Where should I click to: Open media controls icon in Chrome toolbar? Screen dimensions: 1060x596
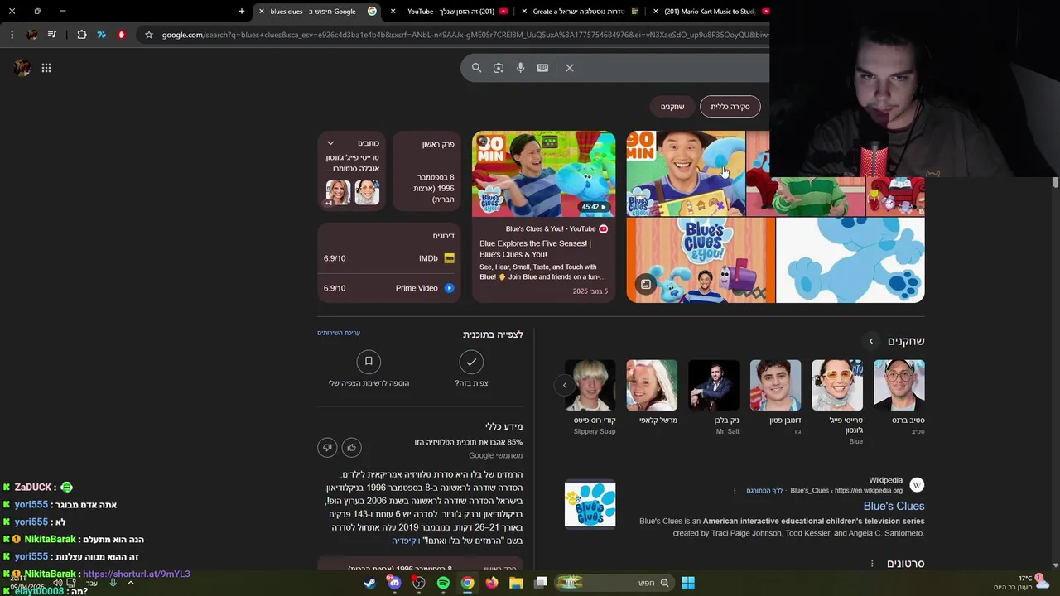(x=52, y=35)
